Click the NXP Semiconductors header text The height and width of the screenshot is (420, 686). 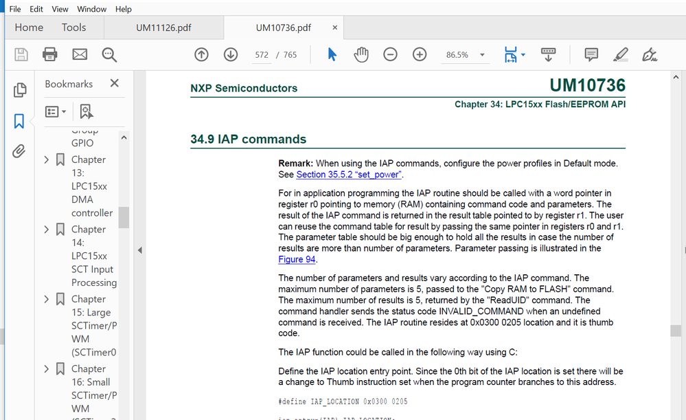click(x=244, y=88)
